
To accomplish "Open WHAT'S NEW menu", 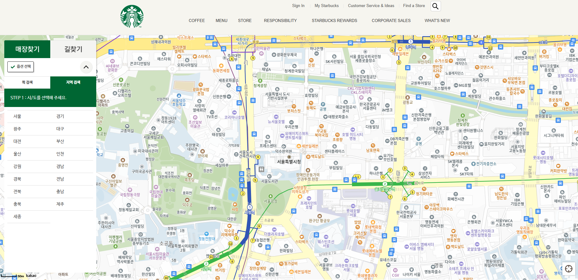I will (x=437, y=20).
